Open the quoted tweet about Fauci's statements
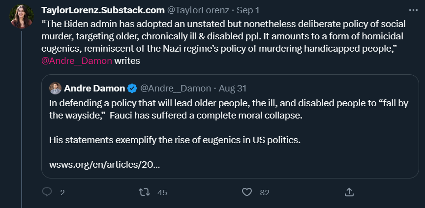The height and width of the screenshot is (208, 425). 229,127
